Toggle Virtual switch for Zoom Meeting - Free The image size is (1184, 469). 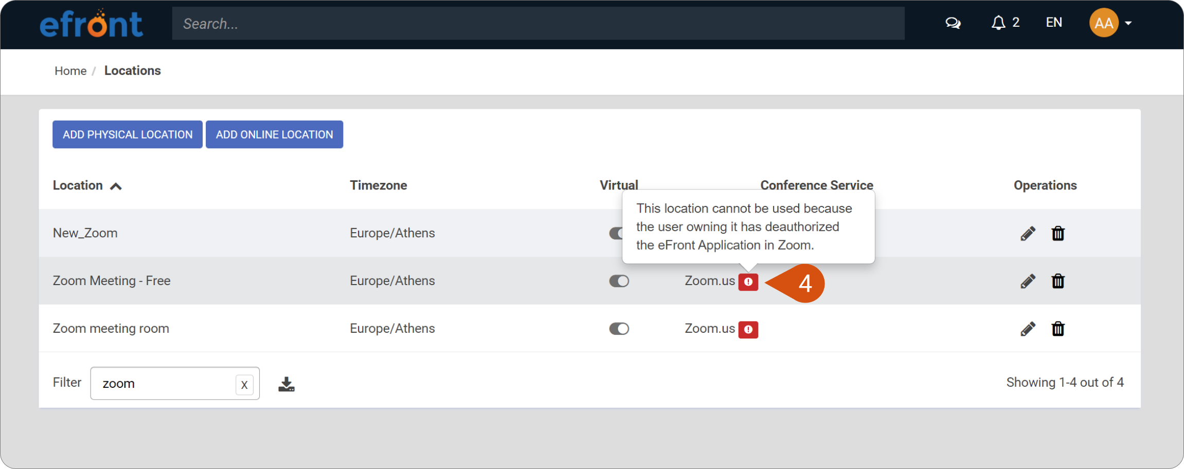click(619, 281)
